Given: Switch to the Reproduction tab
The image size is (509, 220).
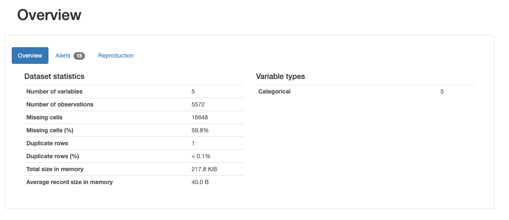Looking at the screenshot, I should pos(116,56).
